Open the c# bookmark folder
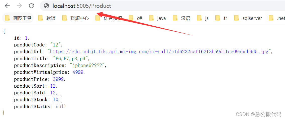 click(135, 18)
